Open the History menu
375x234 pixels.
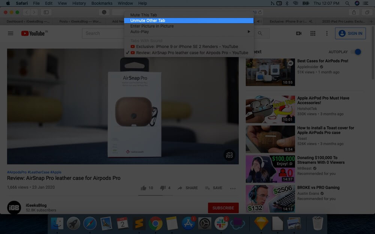tap(79, 3)
